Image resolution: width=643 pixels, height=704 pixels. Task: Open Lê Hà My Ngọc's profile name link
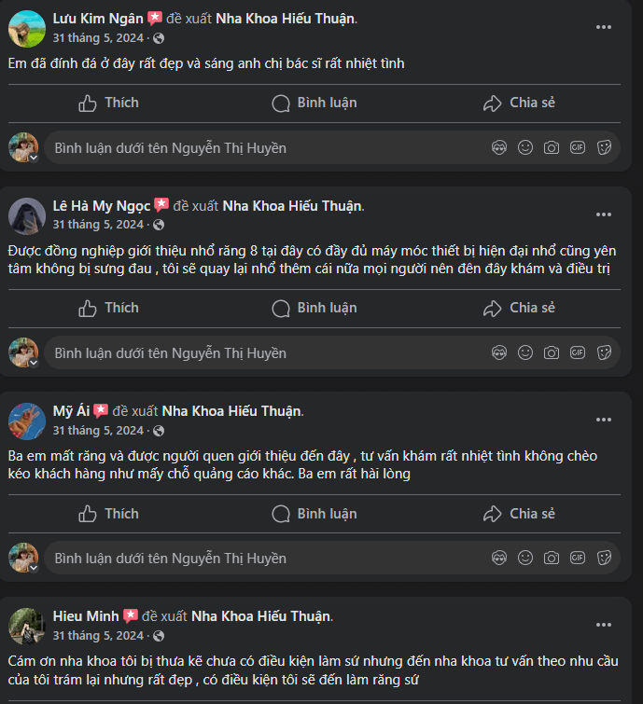click(x=101, y=206)
